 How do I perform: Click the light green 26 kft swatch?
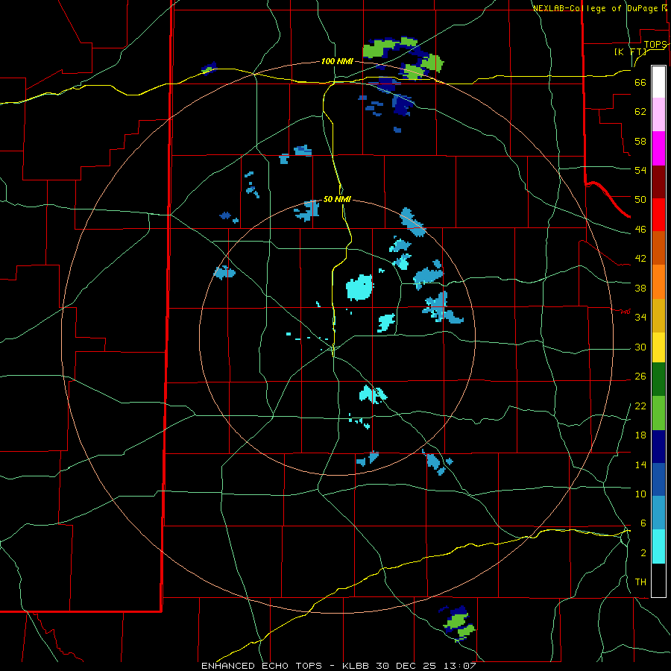[658, 413]
